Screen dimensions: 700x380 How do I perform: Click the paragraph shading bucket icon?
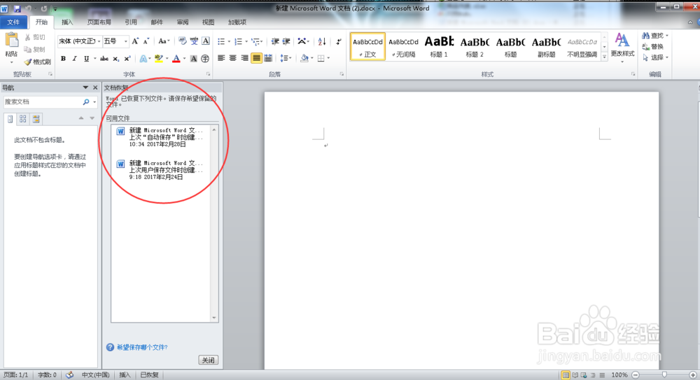point(304,58)
